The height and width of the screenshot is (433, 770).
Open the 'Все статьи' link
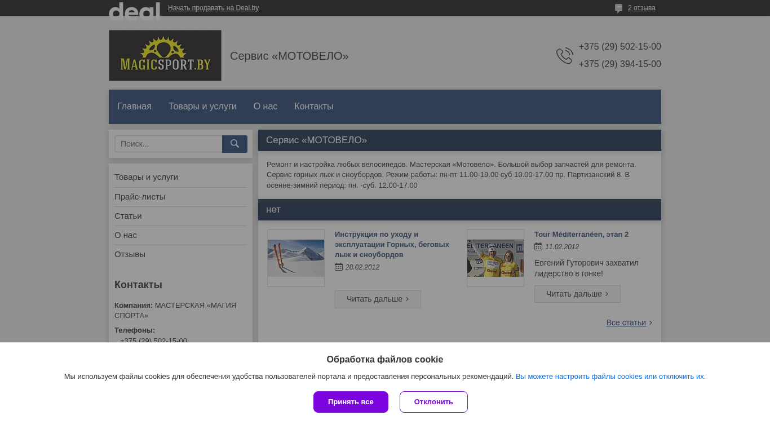(626, 322)
